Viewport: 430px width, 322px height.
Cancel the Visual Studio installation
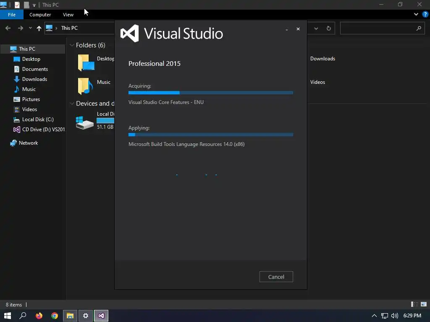pos(276,277)
